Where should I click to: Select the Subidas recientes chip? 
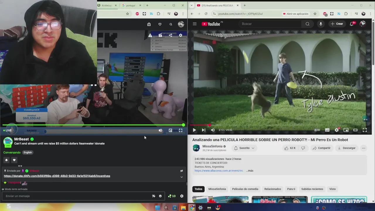pyautogui.click(x=312, y=189)
